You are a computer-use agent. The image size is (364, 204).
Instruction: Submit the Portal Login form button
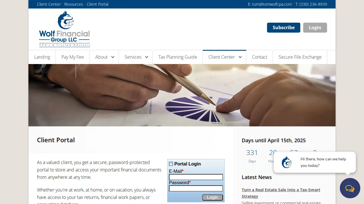(x=212, y=197)
